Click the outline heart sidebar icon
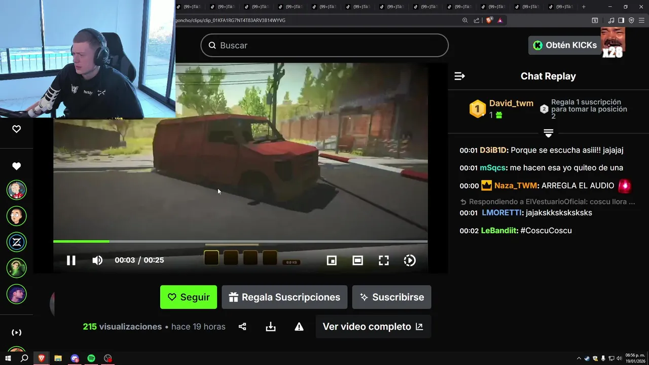649x365 pixels. click(16, 129)
